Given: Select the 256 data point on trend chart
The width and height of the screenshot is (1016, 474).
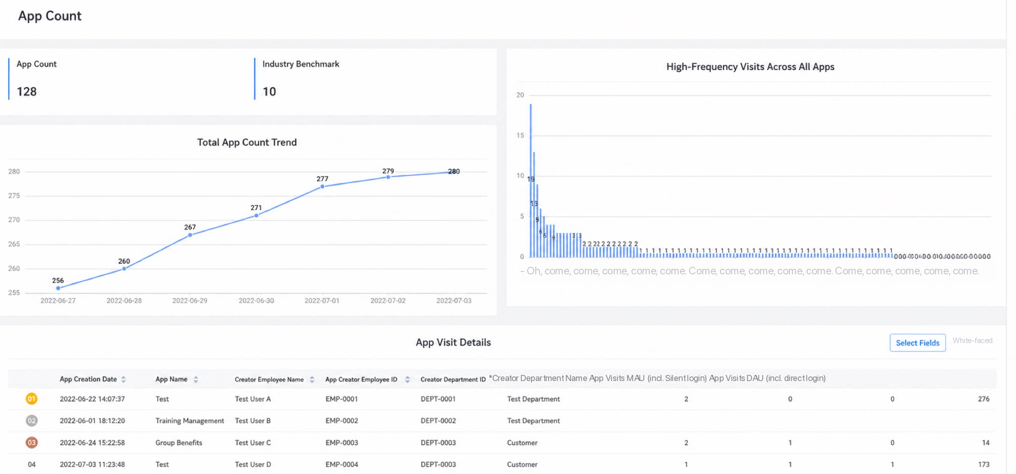Looking at the screenshot, I should coord(58,288).
